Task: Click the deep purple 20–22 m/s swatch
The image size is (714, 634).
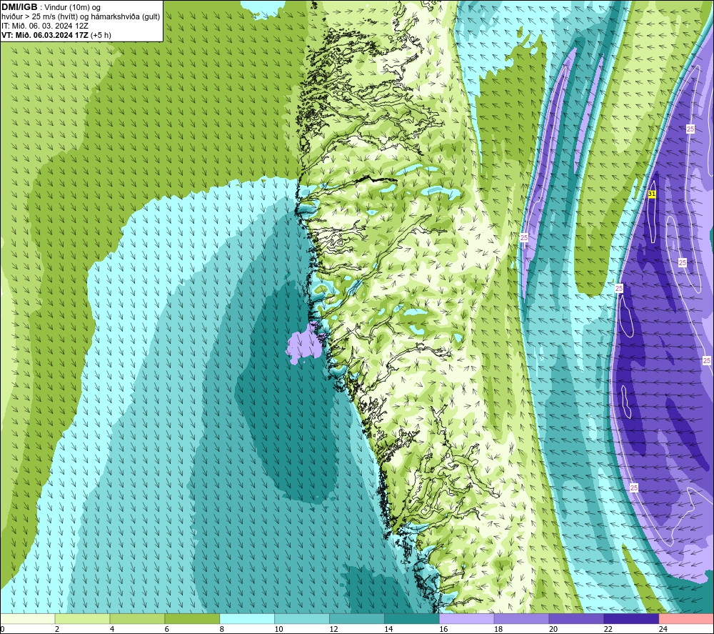Action: point(576,619)
